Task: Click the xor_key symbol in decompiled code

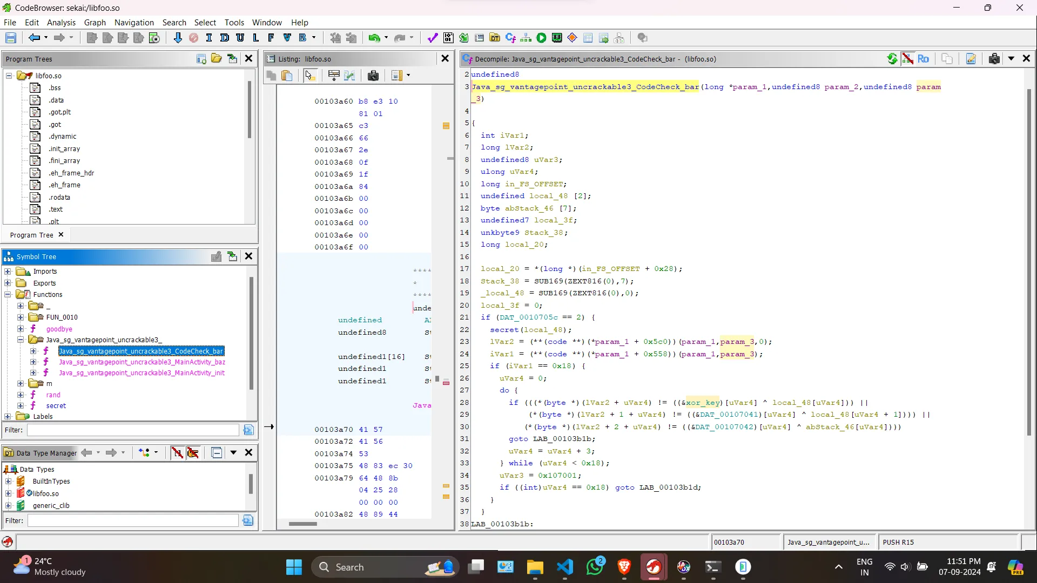Action: [x=702, y=403]
